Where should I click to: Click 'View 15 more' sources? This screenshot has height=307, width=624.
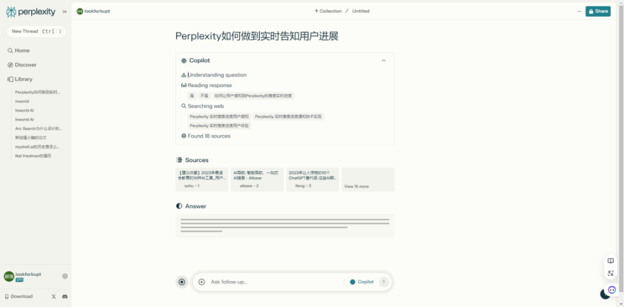[368, 180]
